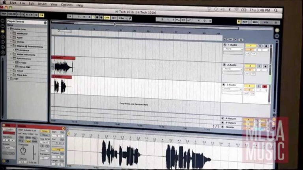Select the red audio clip on track 2
303x170 pixels.
coord(64,58)
